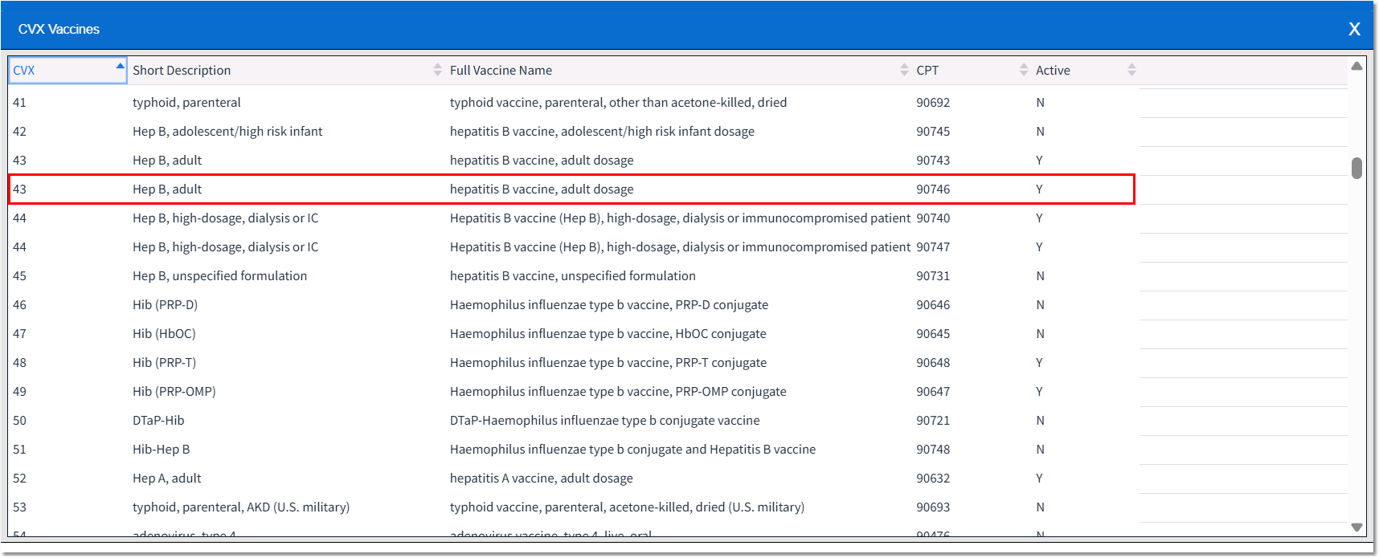Select 'typhoid, parenteral, AKD (U.S. military)' row
Image resolution: width=1379 pixels, height=558 pixels.
coord(573,507)
